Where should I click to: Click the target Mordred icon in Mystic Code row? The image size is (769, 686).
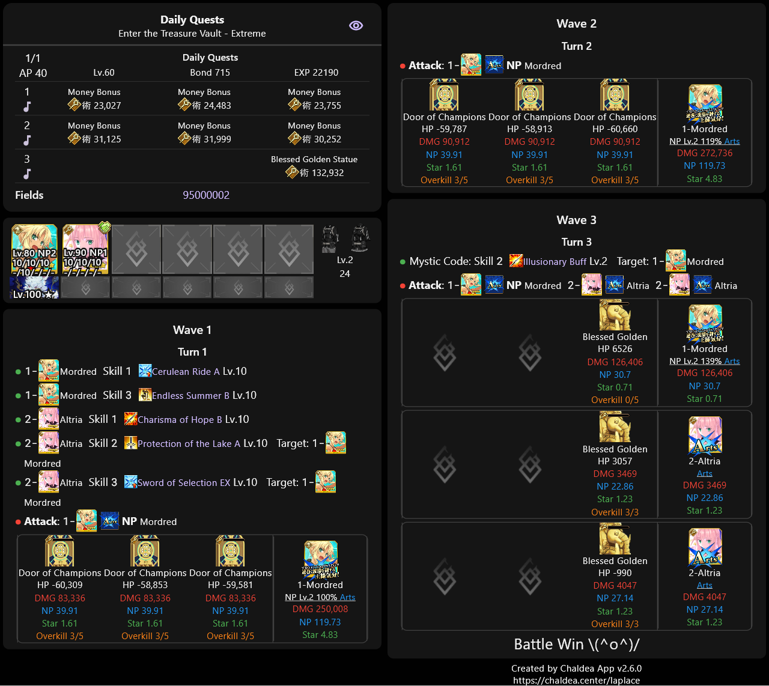tap(676, 261)
